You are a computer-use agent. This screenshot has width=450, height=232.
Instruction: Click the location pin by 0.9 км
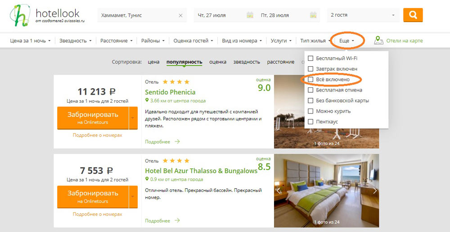click(x=147, y=179)
